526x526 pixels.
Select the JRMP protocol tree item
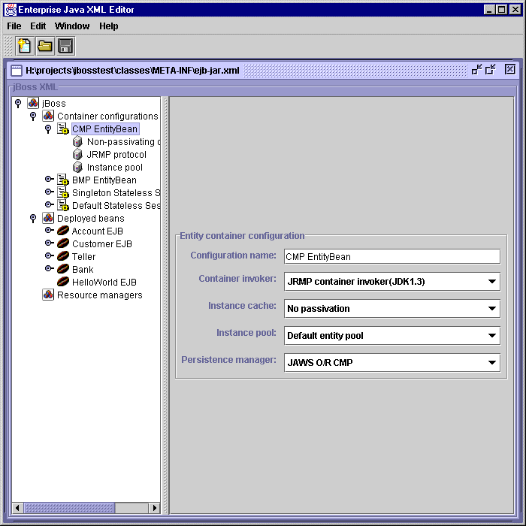(116, 155)
